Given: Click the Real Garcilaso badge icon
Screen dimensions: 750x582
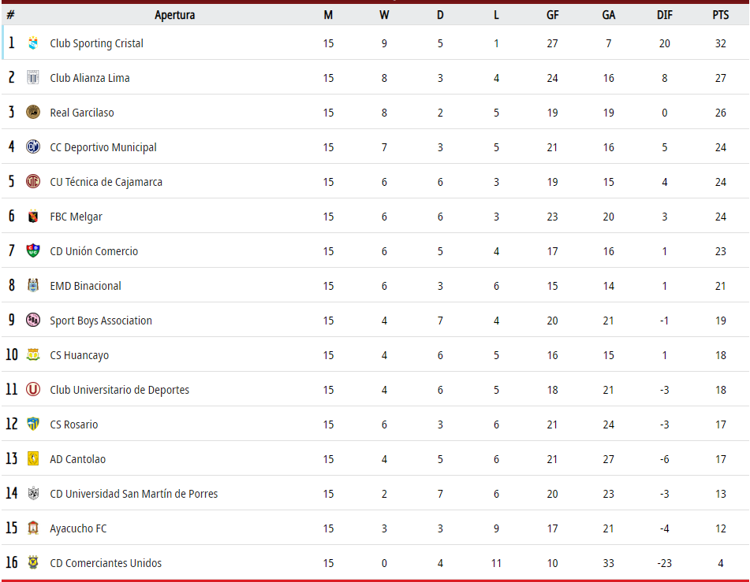Looking at the screenshot, I should click(33, 113).
